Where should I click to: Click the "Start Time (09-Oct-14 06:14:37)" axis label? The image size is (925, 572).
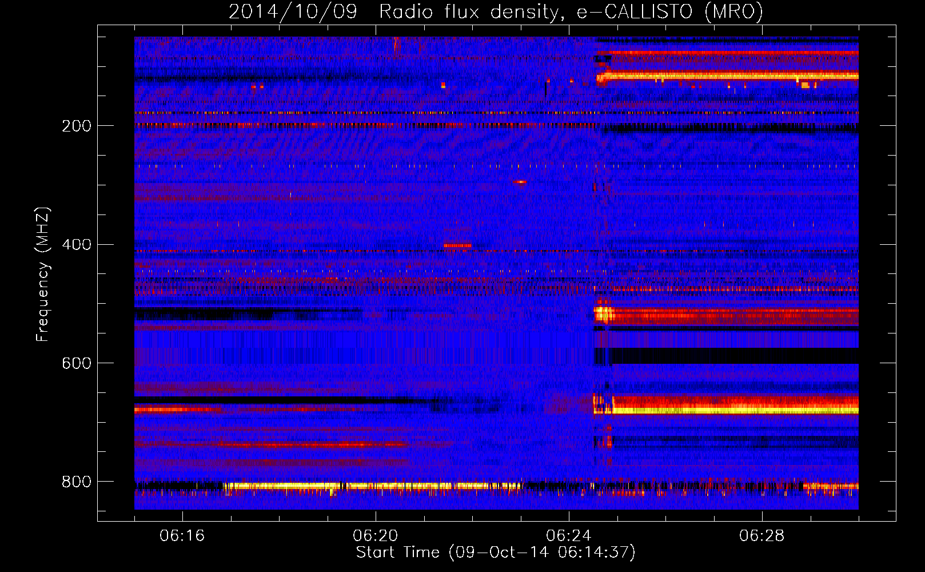496,552
